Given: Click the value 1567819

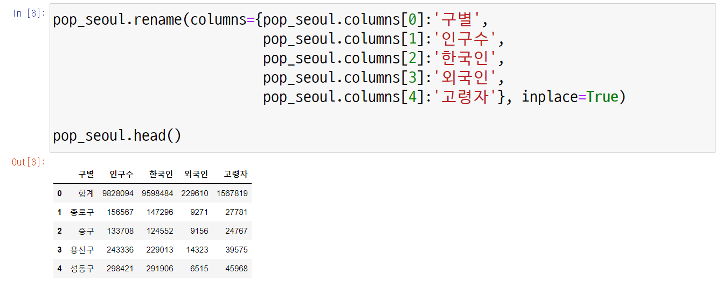Looking at the screenshot, I should tap(232, 193).
